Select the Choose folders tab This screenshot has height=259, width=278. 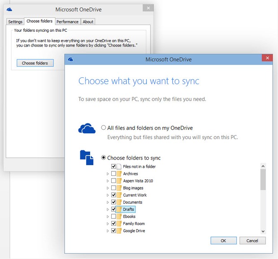pyautogui.click(x=39, y=21)
